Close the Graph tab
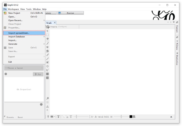 point(55,23)
